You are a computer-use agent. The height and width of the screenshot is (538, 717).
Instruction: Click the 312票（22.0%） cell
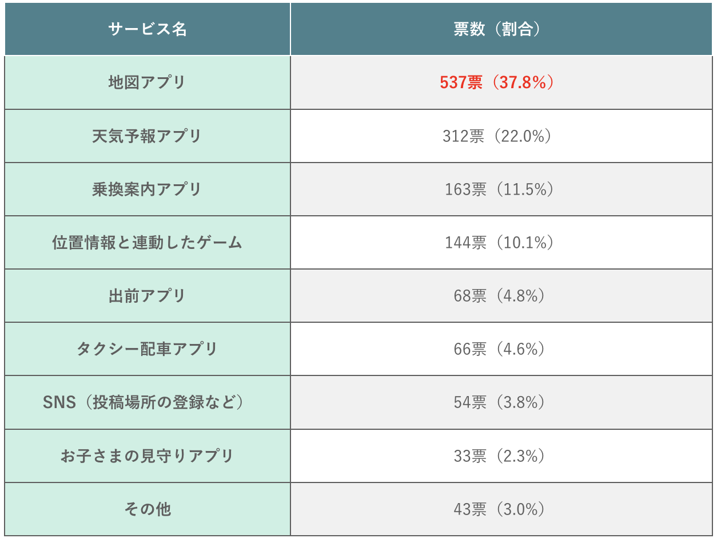tap(497, 136)
